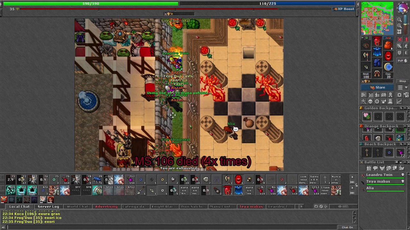Open settings with the gear icon

point(399,95)
